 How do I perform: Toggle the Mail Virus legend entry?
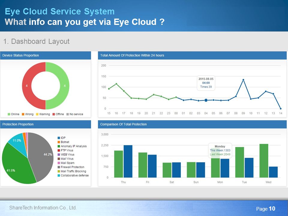pyautogui.click(x=65, y=159)
